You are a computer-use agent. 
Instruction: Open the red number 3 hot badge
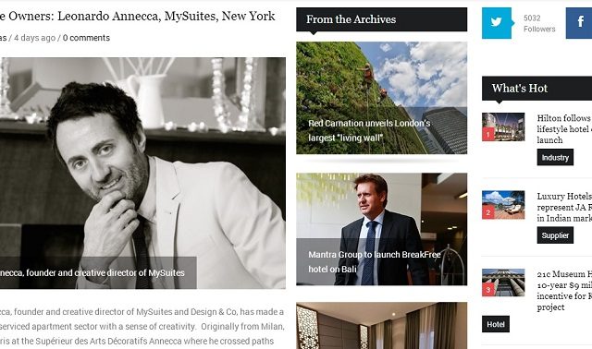click(488, 290)
